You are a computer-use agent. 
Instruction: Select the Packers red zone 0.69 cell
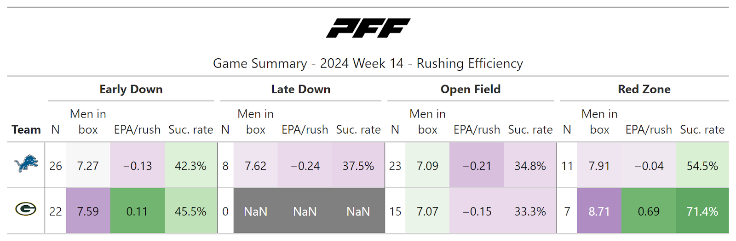pyautogui.click(x=649, y=211)
